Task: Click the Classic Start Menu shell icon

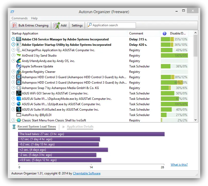Action: [19, 120]
